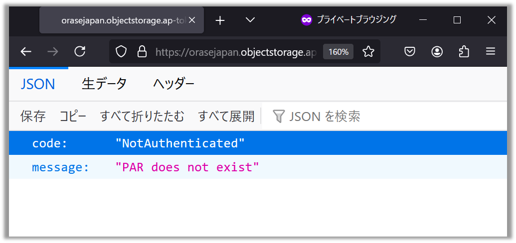Click the コピー button

click(x=73, y=117)
